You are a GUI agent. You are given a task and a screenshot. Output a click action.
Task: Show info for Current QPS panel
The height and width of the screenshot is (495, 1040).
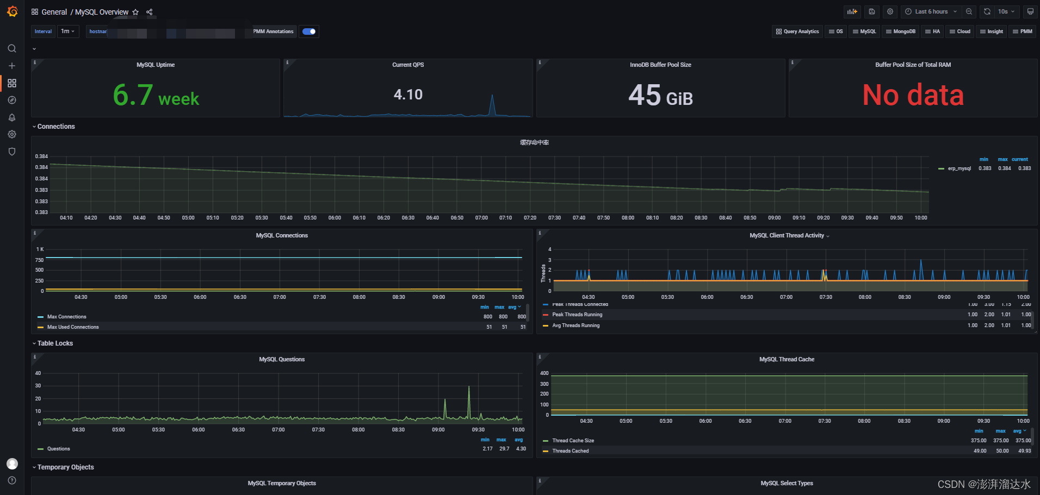coord(287,62)
